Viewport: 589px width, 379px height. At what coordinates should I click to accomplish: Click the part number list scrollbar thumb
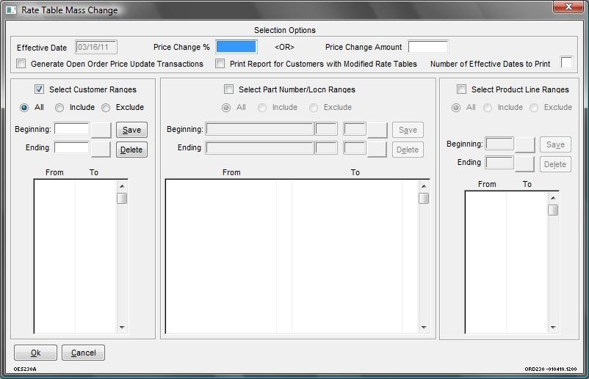(424, 198)
